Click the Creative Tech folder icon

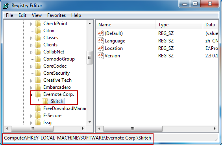click(38, 80)
